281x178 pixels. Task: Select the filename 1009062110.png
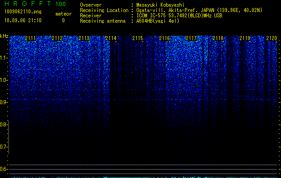(23, 12)
